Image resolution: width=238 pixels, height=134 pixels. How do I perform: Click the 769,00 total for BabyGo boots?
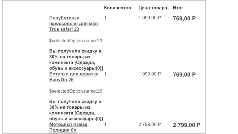184,75
